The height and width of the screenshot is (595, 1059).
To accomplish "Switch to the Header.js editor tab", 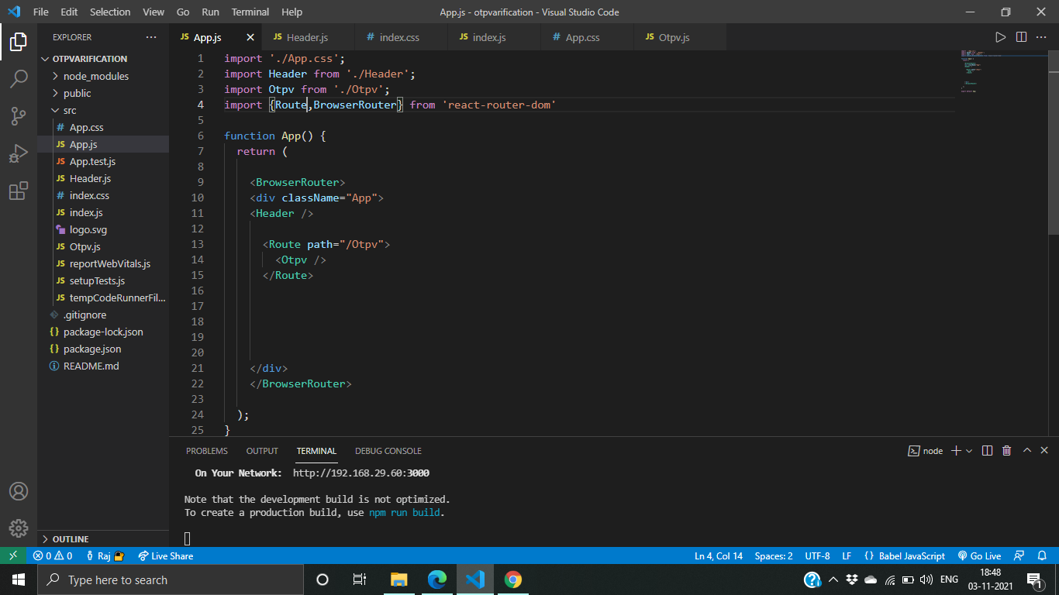I will [309, 36].
